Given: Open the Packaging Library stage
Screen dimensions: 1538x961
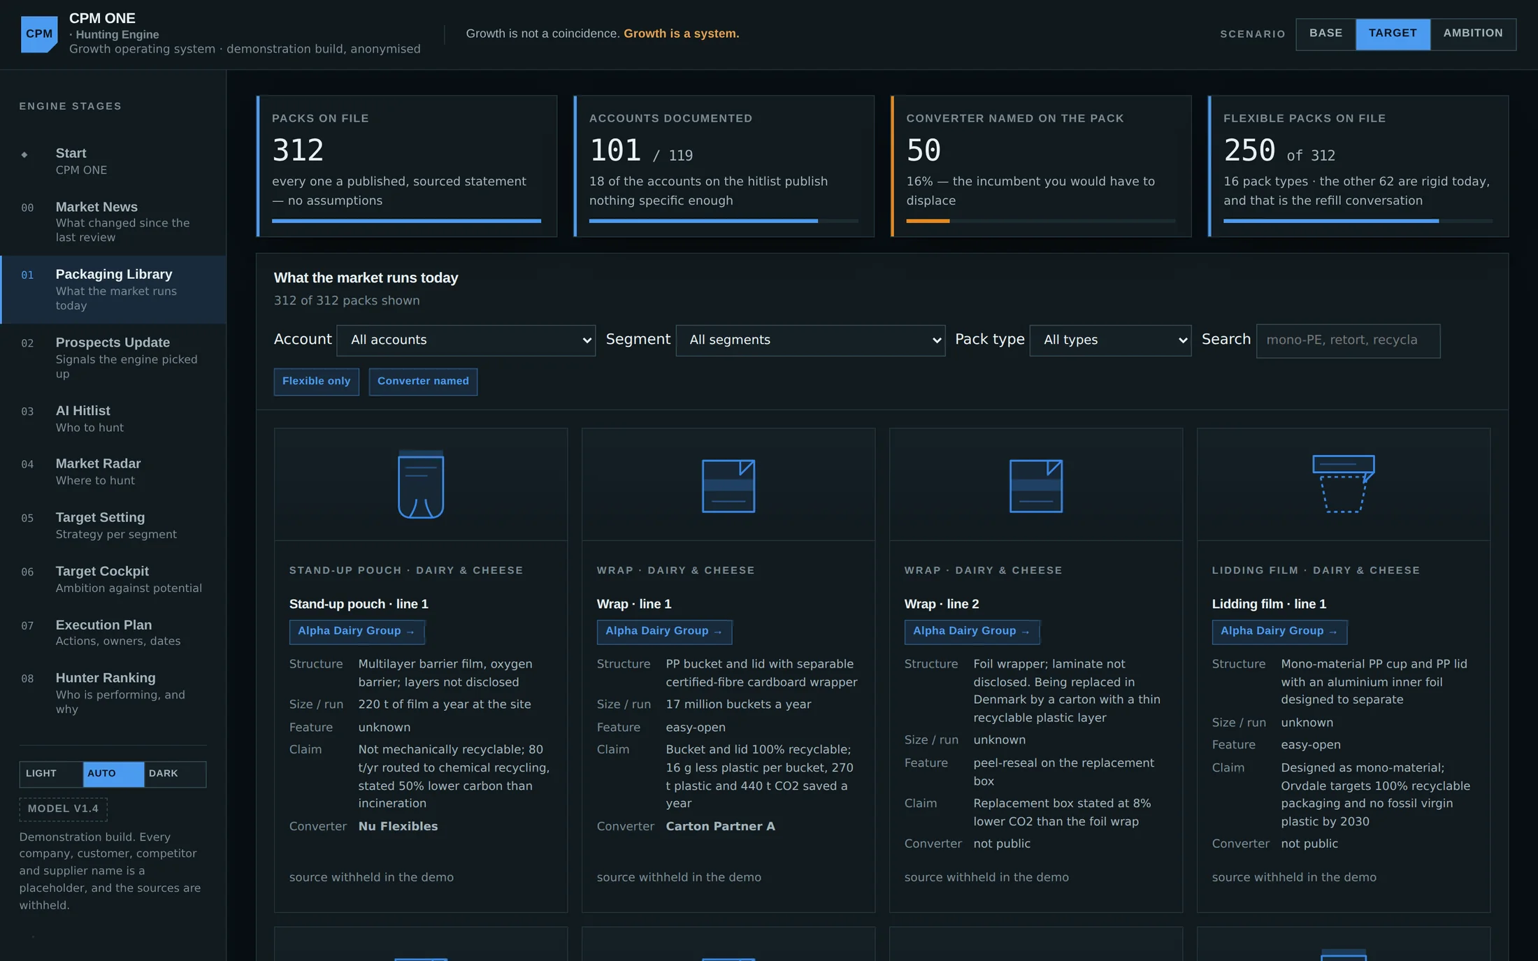Looking at the screenshot, I should pyautogui.click(x=113, y=289).
